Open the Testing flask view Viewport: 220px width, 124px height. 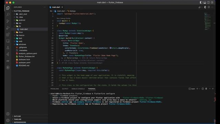click(8, 48)
